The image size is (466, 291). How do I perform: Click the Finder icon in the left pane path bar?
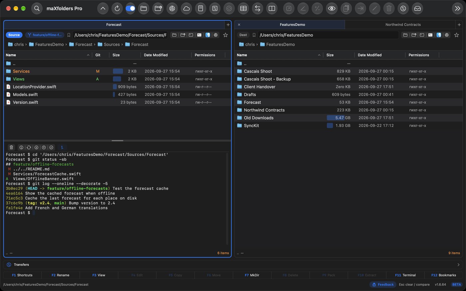point(208,35)
